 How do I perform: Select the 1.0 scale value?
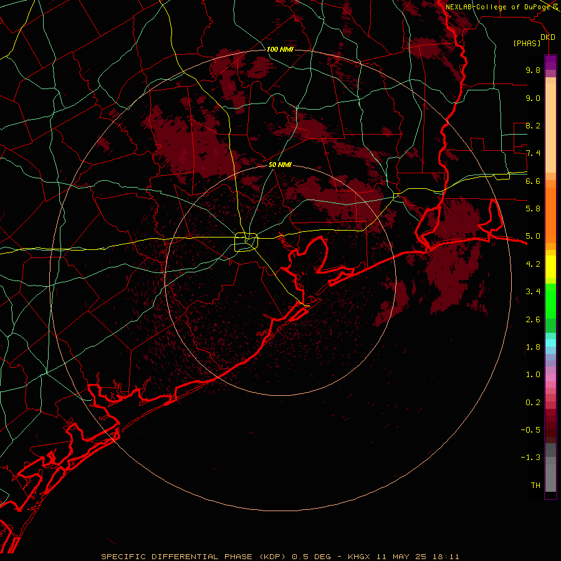pos(533,375)
